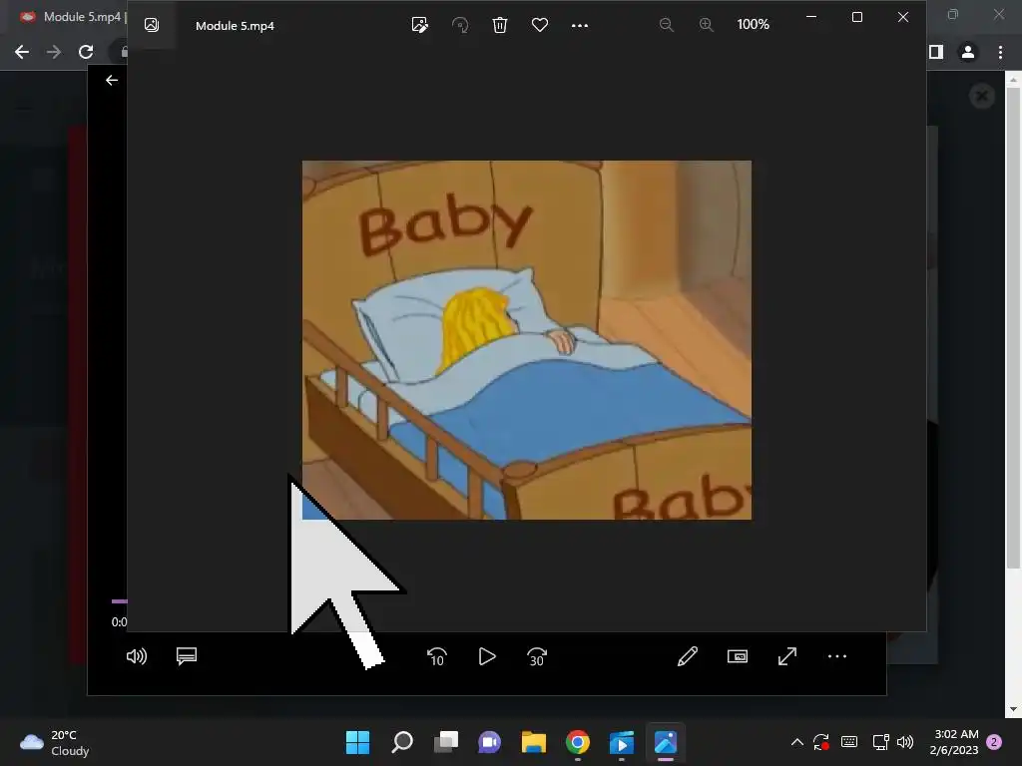Open the video player more options menu
This screenshot has width=1022, height=766.
pyautogui.click(x=837, y=656)
